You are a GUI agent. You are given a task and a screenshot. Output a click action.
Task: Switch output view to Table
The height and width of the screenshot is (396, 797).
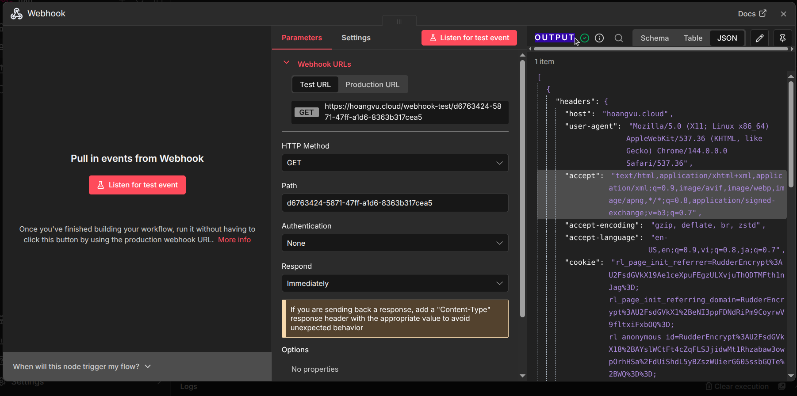pyautogui.click(x=693, y=38)
